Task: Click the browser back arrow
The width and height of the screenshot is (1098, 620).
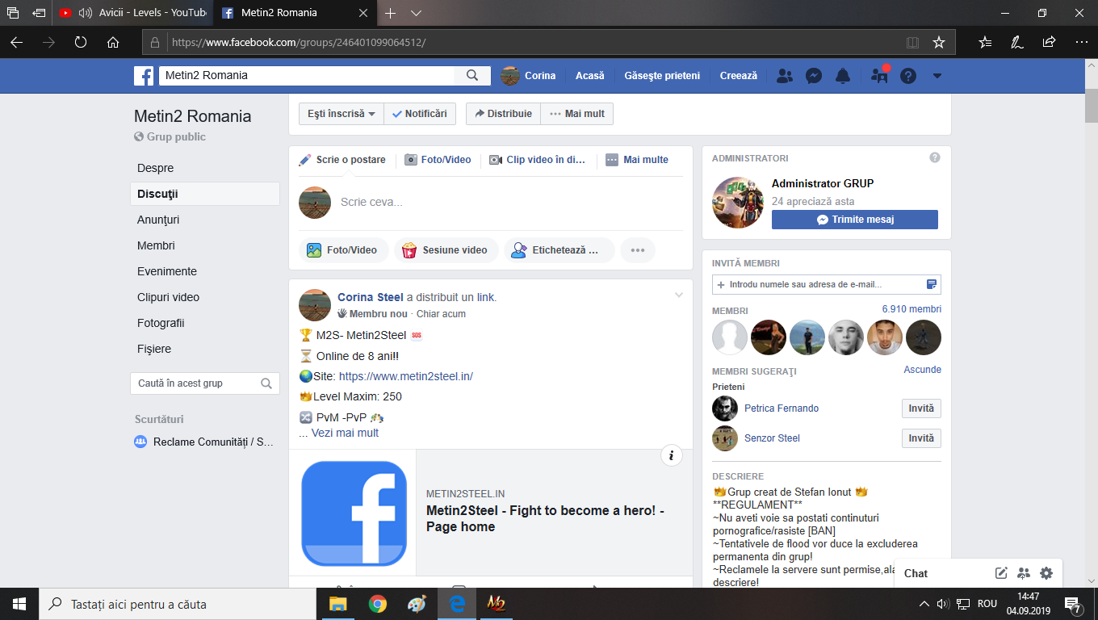Action: (x=16, y=42)
